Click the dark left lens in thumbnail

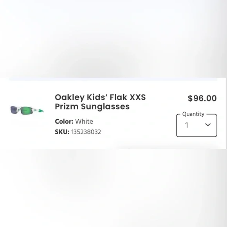pos(14,110)
